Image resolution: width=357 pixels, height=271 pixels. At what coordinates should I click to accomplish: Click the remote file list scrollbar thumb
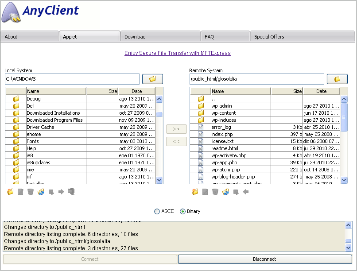pos(344,117)
